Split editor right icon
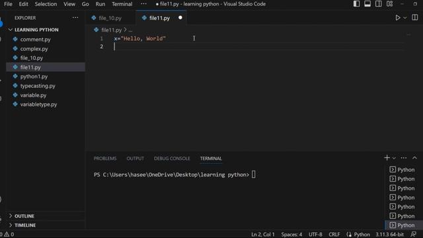This screenshot has height=238, width=423. (x=415, y=18)
